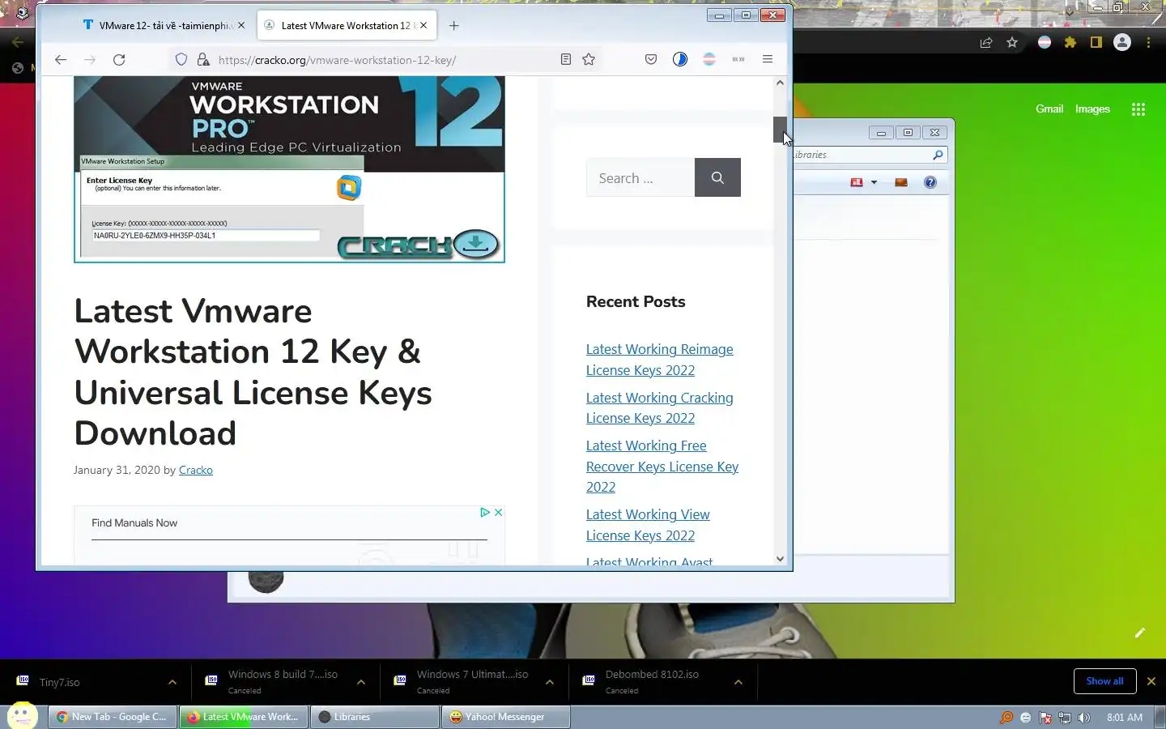Screen dimensions: 1166x729
Task: Open Chrome profile avatar icon
Action: [x=1122, y=43]
